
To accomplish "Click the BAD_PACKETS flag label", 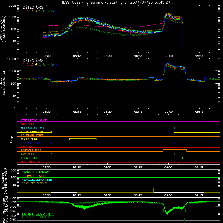I will coord(30,162).
